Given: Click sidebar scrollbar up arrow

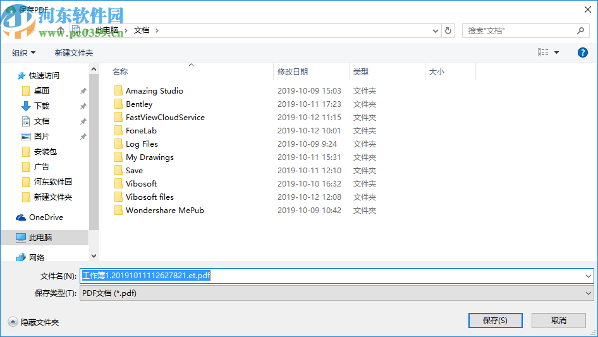Looking at the screenshot, I should pyautogui.click(x=94, y=69).
